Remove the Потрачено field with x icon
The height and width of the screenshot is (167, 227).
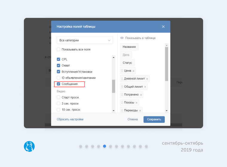pos(141,95)
